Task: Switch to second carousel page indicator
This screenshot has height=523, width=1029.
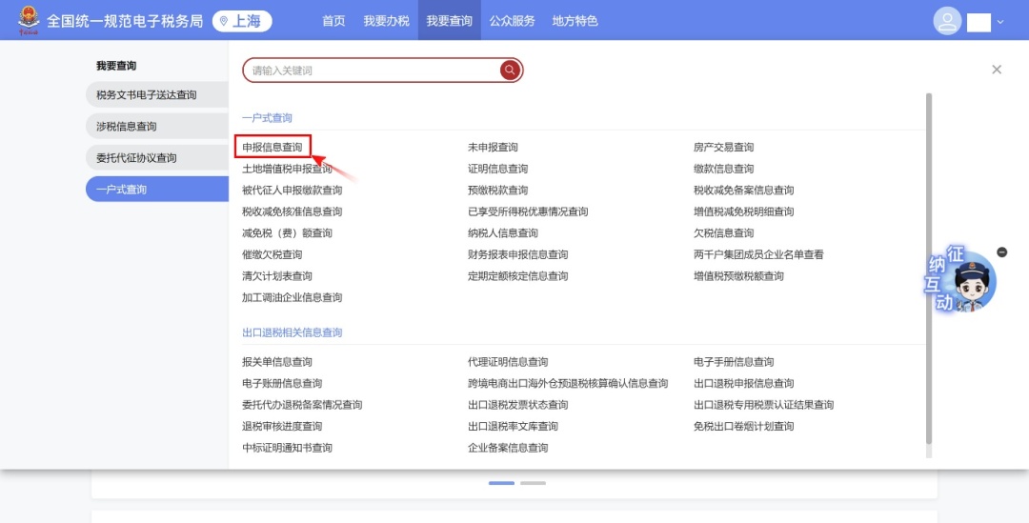Action: coord(533,483)
